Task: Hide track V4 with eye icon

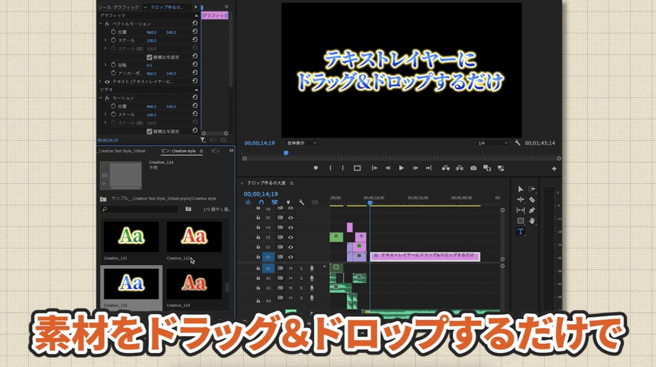Action: (290, 227)
